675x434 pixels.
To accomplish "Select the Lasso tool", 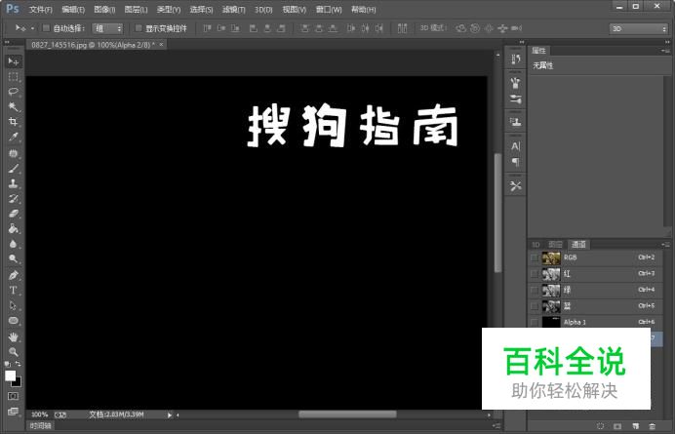I will (14, 92).
